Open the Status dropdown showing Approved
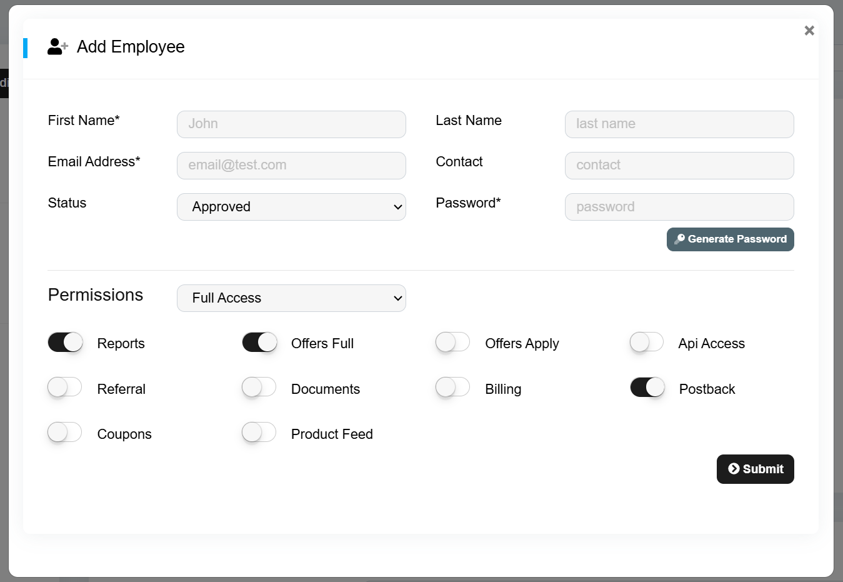The image size is (843, 582). pyautogui.click(x=291, y=207)
